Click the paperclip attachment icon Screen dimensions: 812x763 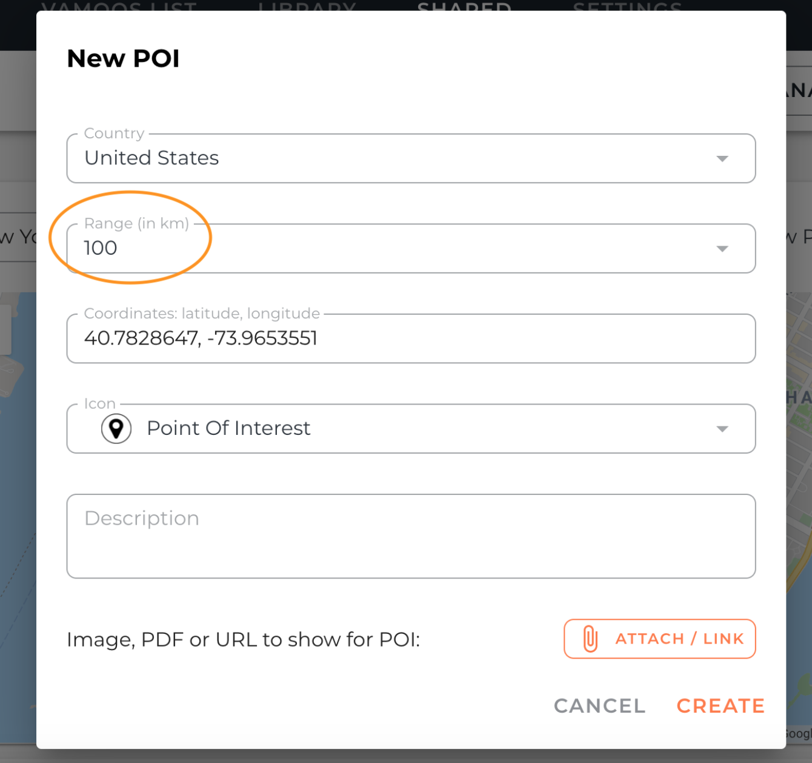[590, 639]
